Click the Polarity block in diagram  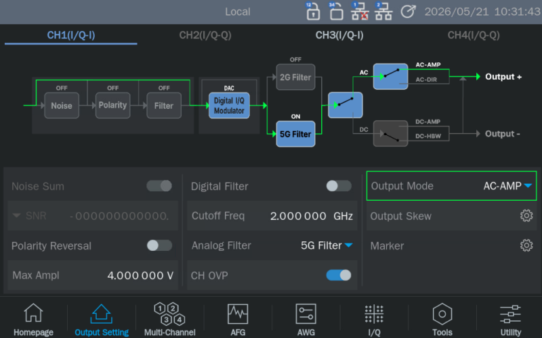[x=112, y=105]
